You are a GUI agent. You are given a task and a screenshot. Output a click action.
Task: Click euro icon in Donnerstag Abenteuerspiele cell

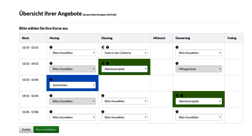(x=177, y=96)
